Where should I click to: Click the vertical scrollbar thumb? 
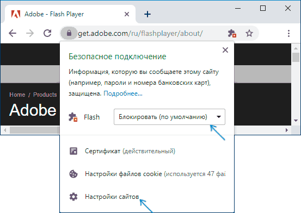pos(296,57)
